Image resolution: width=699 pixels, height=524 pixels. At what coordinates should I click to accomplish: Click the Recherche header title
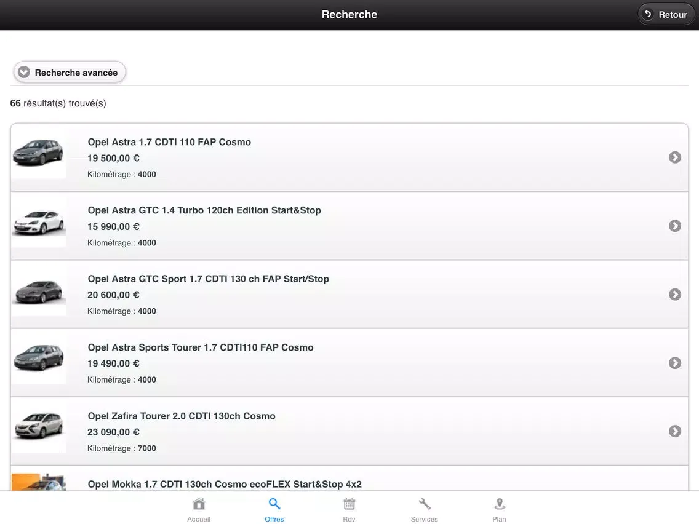click(x=349, y=14)
